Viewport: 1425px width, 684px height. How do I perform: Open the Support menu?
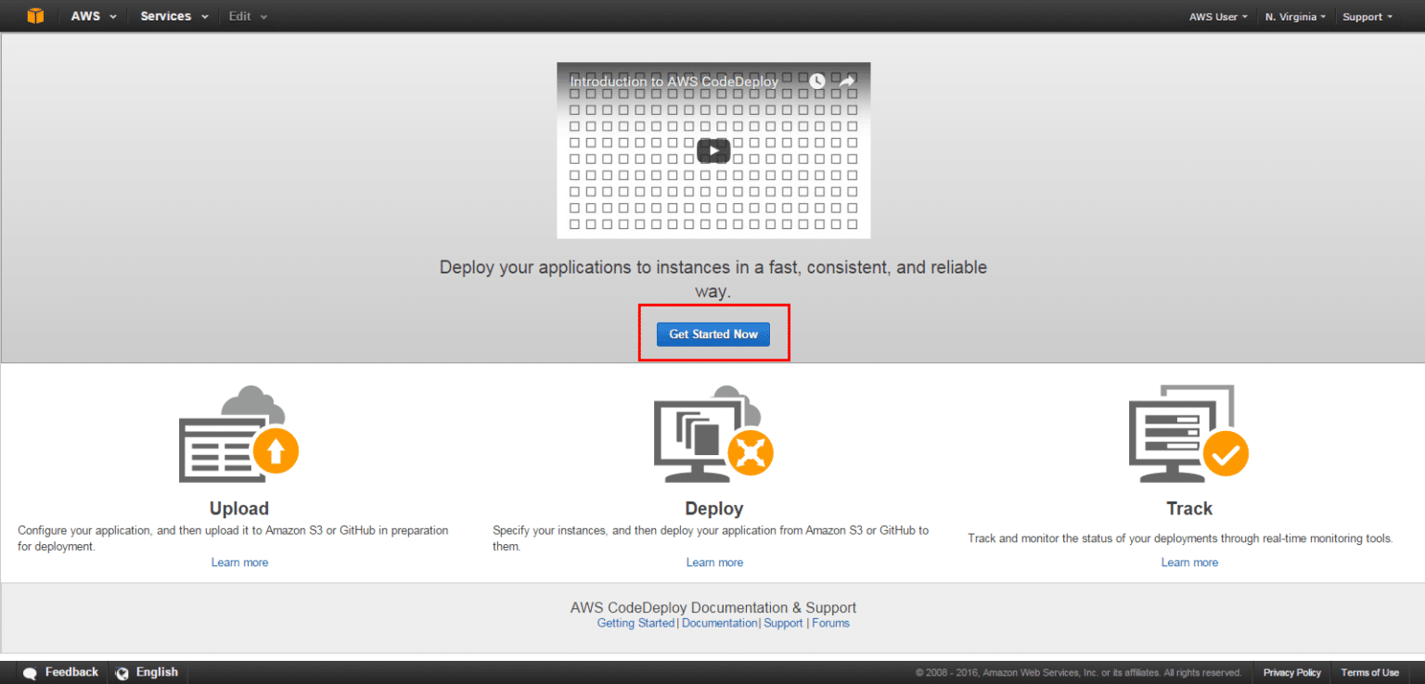click(x=1367, y=17)
